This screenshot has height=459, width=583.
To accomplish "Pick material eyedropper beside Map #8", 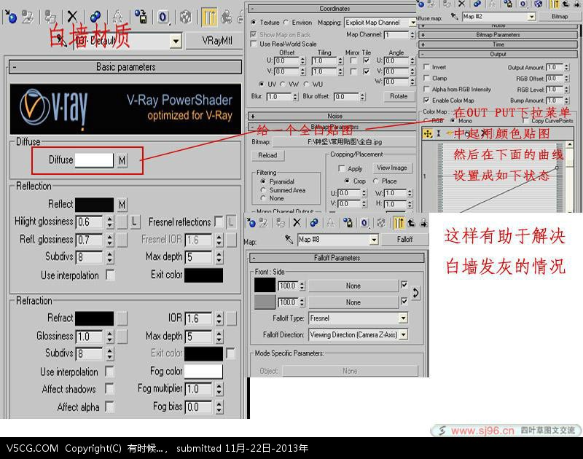I will pyautogui.click(x=289, y=239).
